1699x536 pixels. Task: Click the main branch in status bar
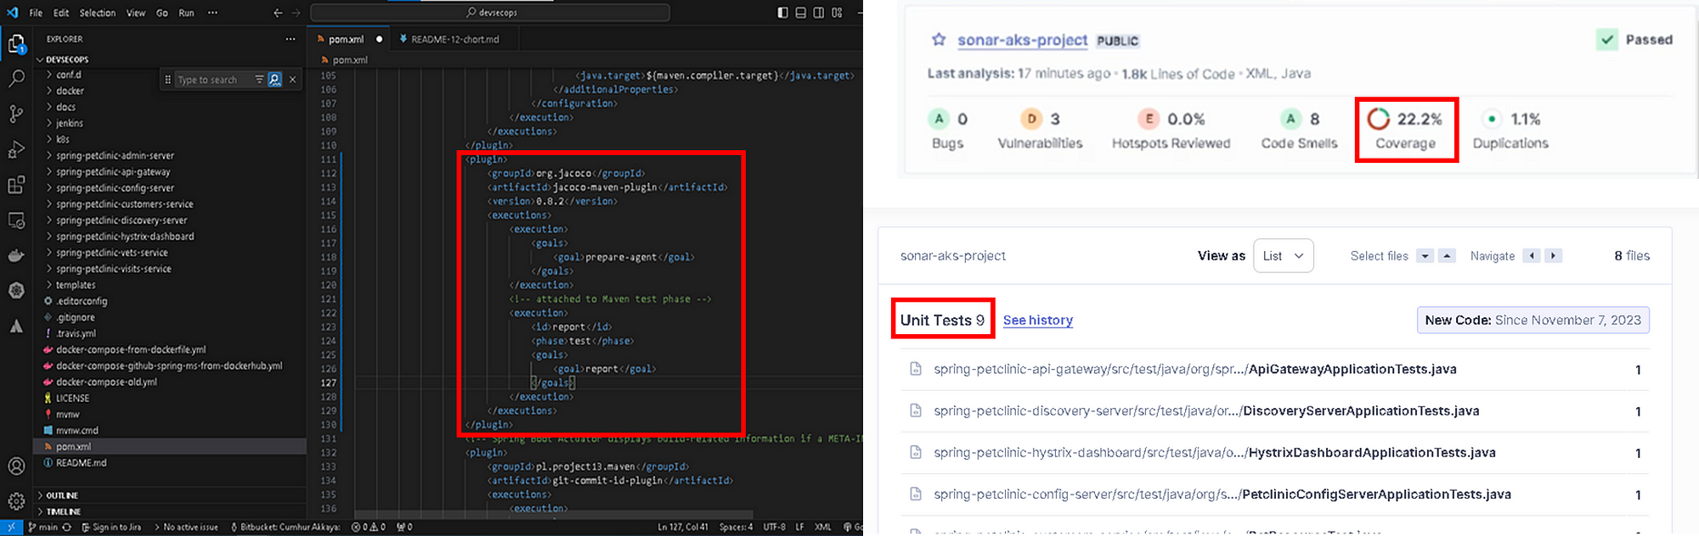pos(42,528)
